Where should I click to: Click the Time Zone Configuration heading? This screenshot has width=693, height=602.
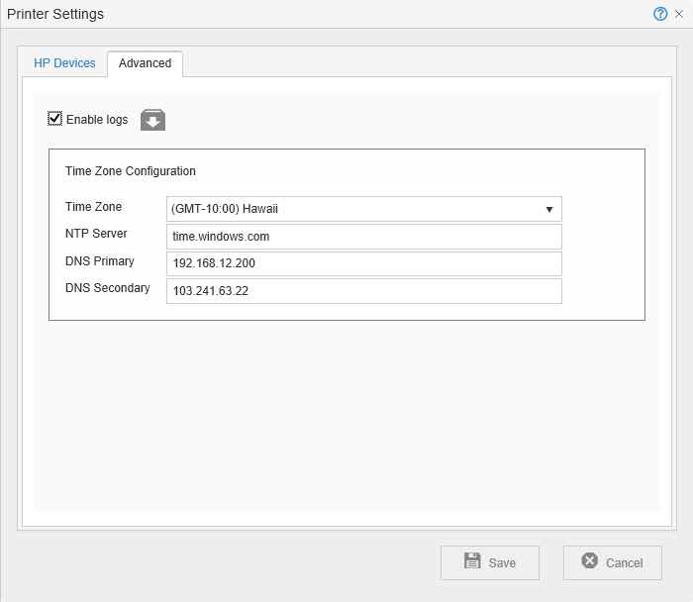(131, 171)
